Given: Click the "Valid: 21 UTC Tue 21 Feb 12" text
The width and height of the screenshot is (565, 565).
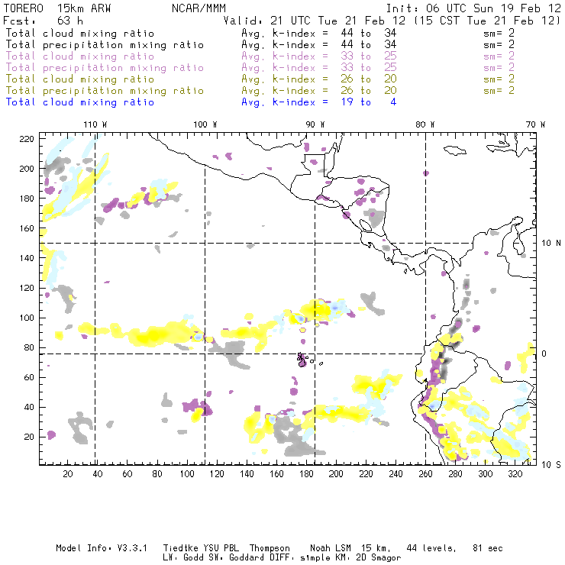Looking at the screenshot, I should coord(314,21).
